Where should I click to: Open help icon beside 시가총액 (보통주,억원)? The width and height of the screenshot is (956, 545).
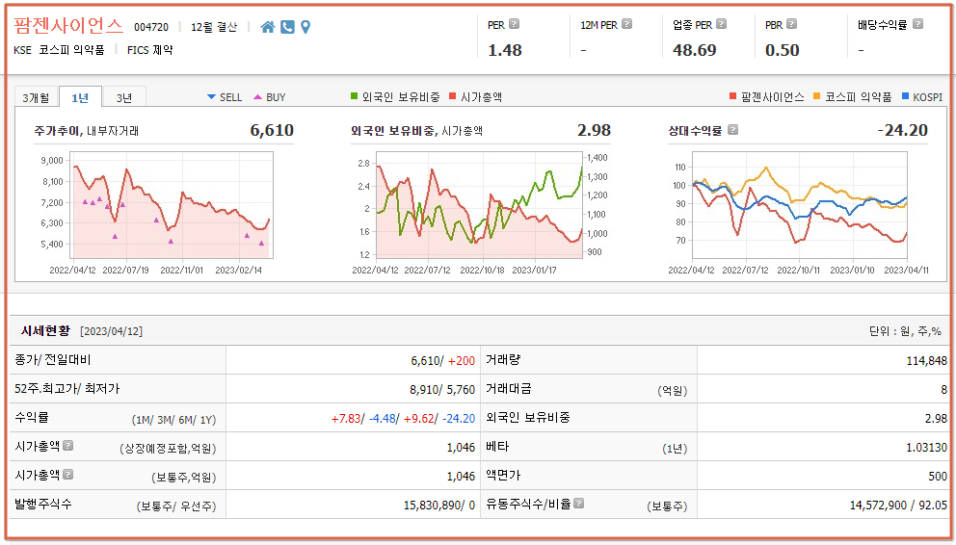click(x=67, y=475)
